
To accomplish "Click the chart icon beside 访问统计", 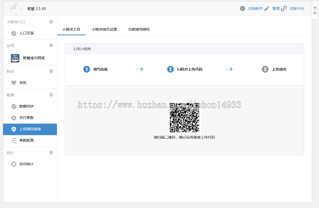I will coord(13,164).
